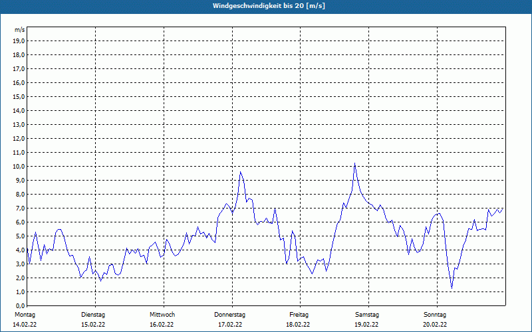Click the '2,0' y-axis label
This screenshot has width=532, height=332.
point(20,278)
